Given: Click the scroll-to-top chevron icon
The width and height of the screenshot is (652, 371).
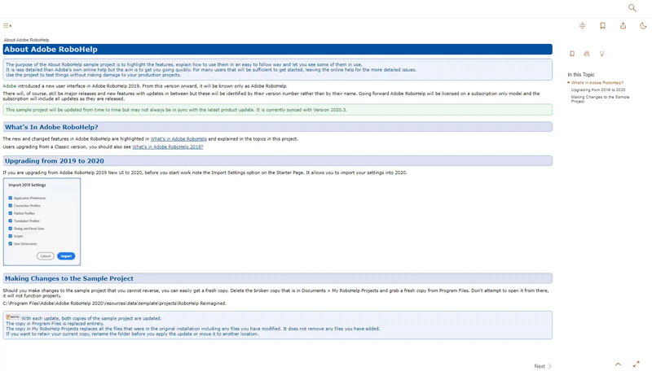Looking at the screenshot, I should (x=618, y=364).
